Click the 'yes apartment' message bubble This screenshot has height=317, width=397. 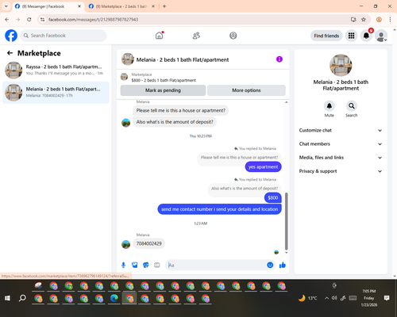[263, 167]
